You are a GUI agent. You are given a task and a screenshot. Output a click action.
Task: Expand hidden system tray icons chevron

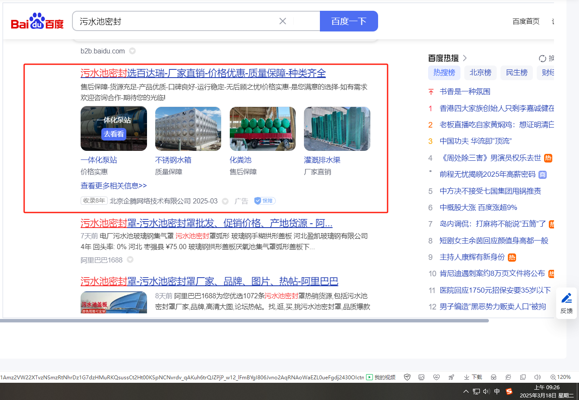coord(466,391)
